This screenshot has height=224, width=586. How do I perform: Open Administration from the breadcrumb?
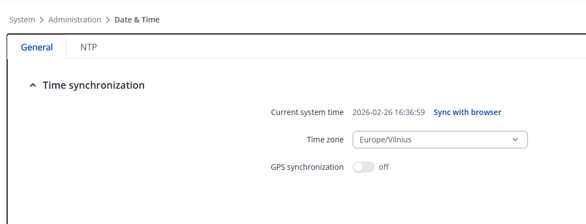click(74, 20)
